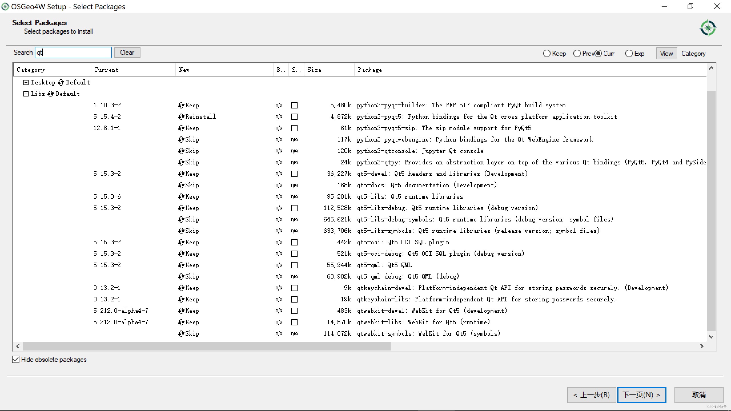The height and width of the screenshot is (411, 731).
Task: Check source box for python3-pyqt-builder
Action: [x=294, y=105]
